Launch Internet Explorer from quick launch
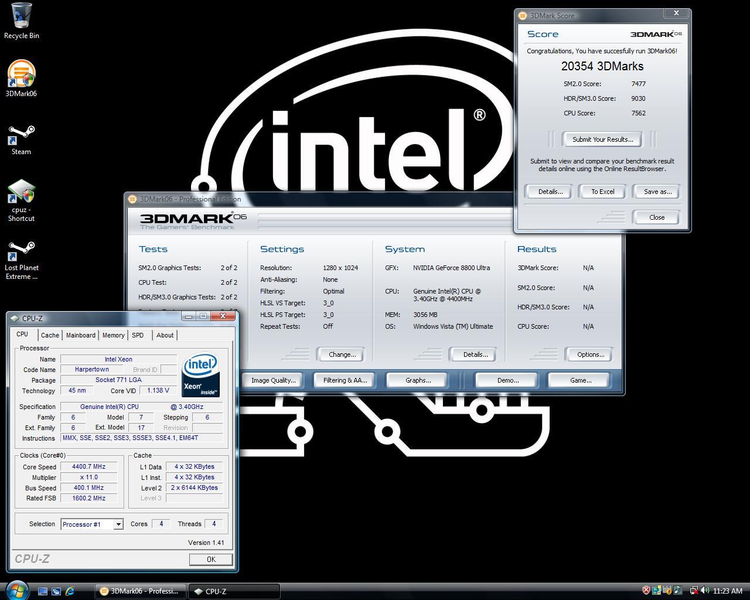This screenshot has height=600, width=750. click(70, 591)
